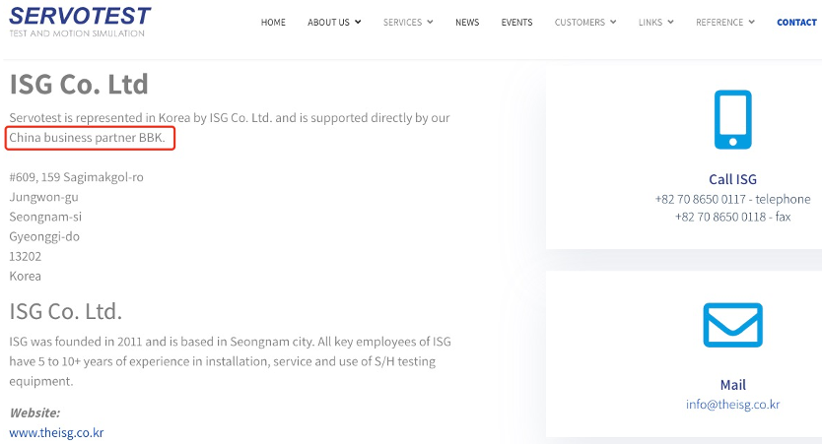The width and height of the screenshot is (822, 445).
Task: Expand the ABOUT US dropdown chevron
Action: pyautogui.click(x=358, y=22)
